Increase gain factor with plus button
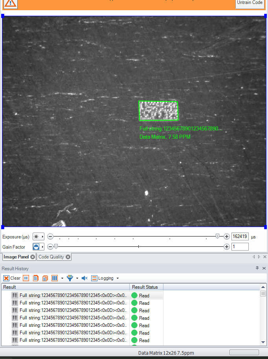 tap(226, 247)
